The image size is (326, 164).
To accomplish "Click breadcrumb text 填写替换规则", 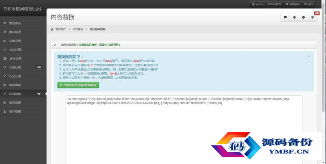I will 97,29.
